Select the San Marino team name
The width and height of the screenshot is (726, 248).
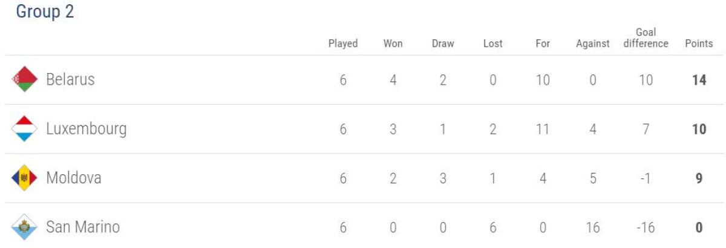pyautogui.click(x=83, y=227)
